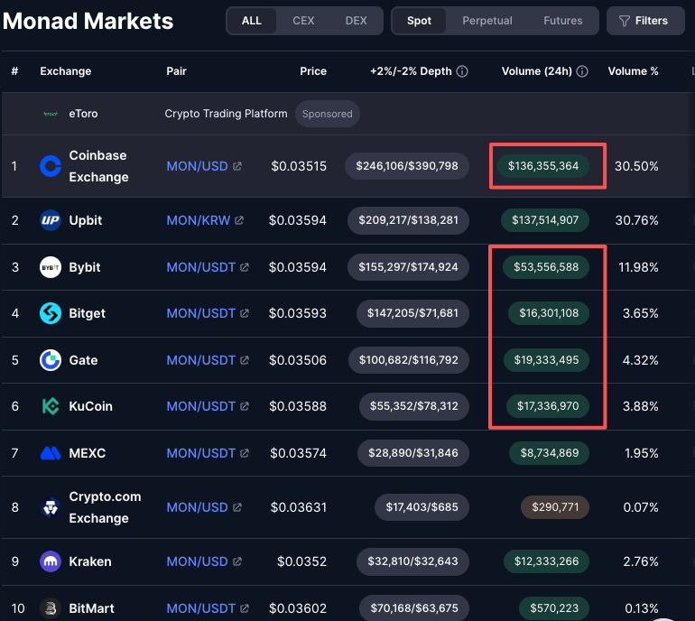
Task: Open Bitget MON/USDT pair link
Action: tap(200, 313)
